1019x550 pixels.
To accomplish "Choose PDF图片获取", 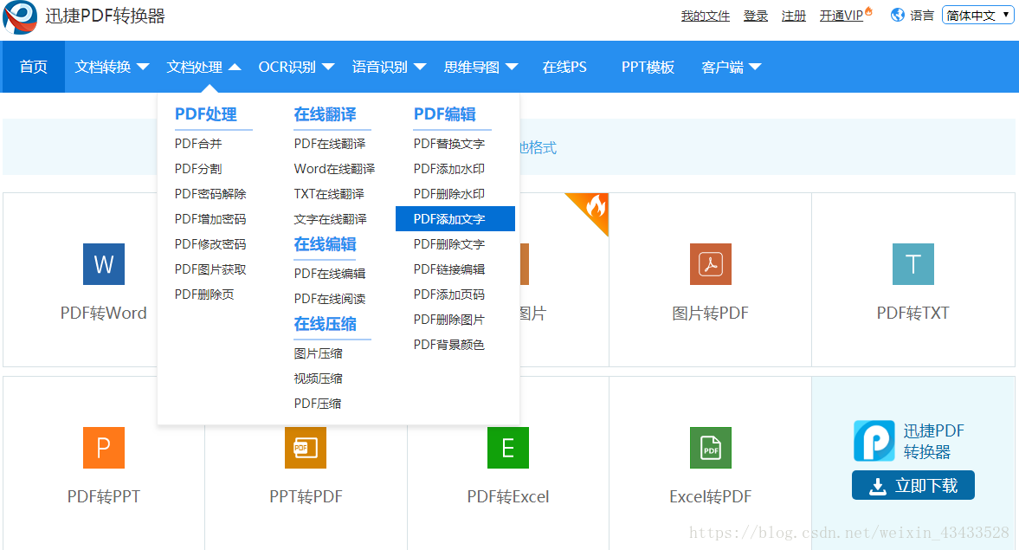I will click(x=210, y=269).
